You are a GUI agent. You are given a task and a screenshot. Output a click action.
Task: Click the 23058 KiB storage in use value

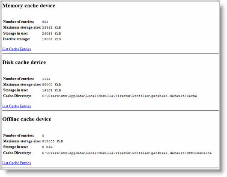(51, 33)
